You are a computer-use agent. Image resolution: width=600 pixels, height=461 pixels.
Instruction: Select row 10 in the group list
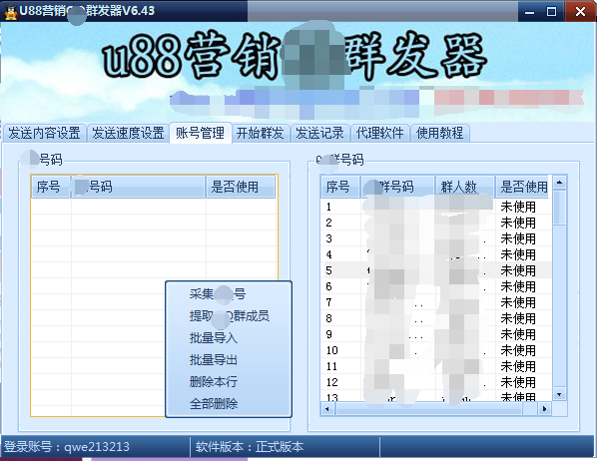[x=436, y=350]
